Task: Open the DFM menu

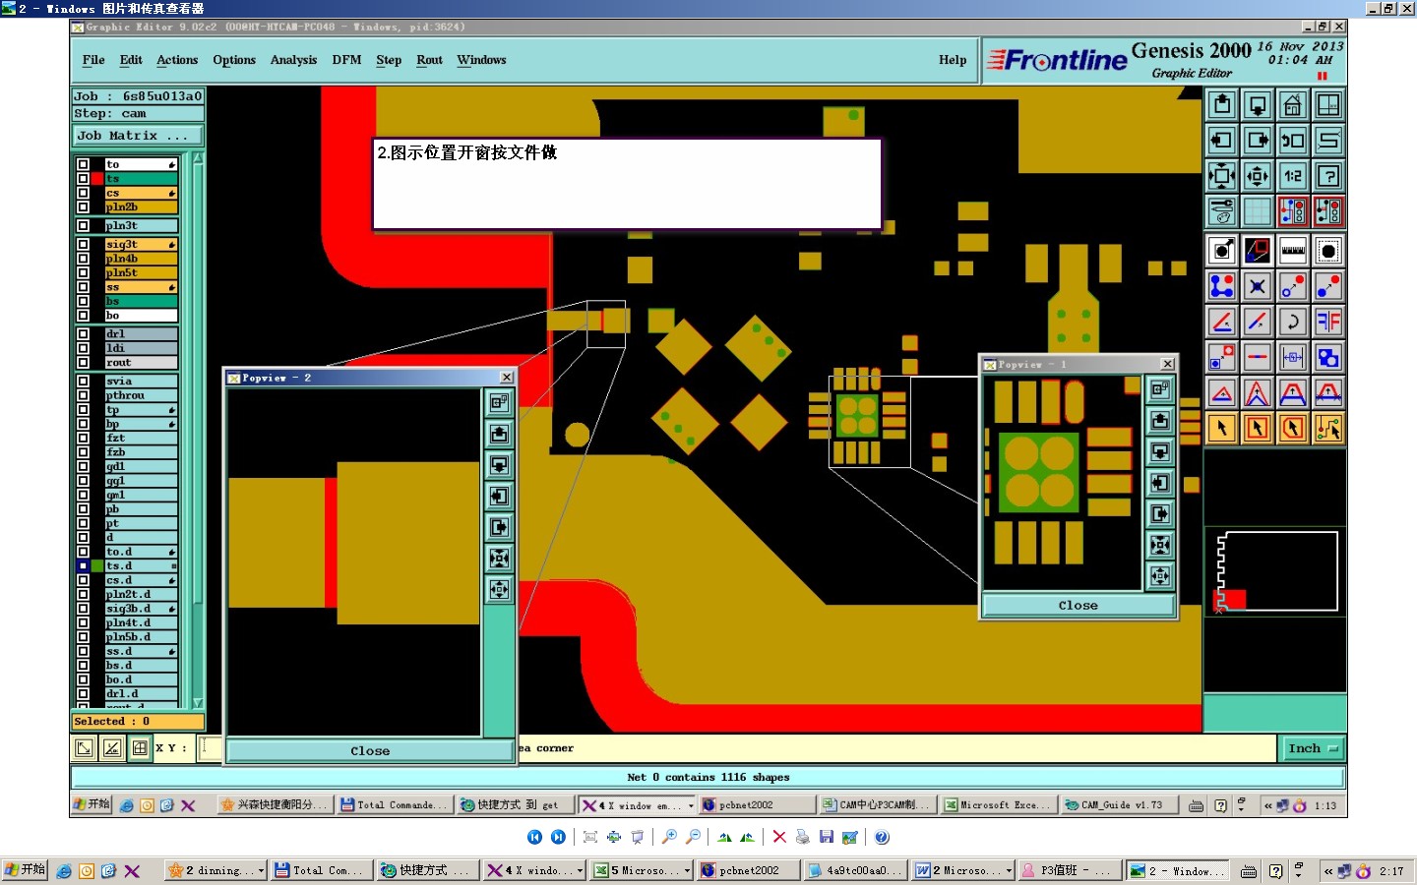Action: coord(346,60)
